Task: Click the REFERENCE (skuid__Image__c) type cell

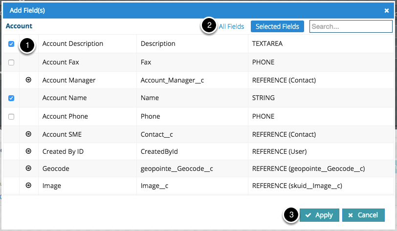Action: point(297,186)
